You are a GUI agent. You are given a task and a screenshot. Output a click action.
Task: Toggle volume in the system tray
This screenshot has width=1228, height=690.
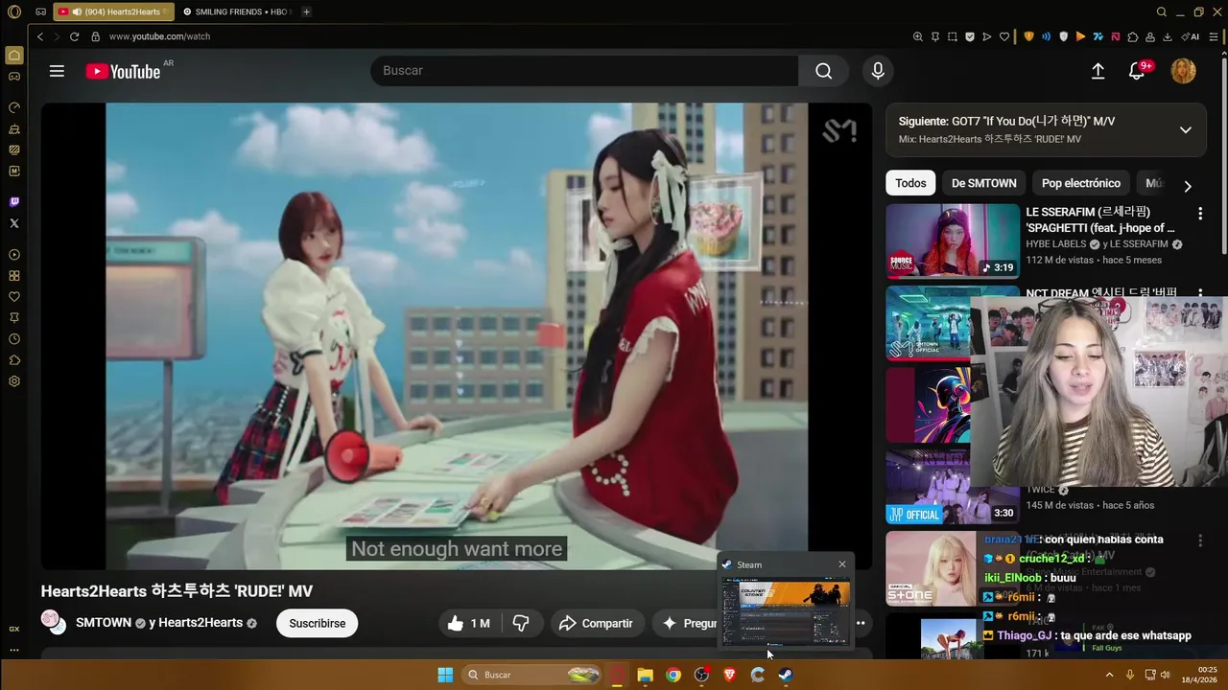coord(1167,675)
